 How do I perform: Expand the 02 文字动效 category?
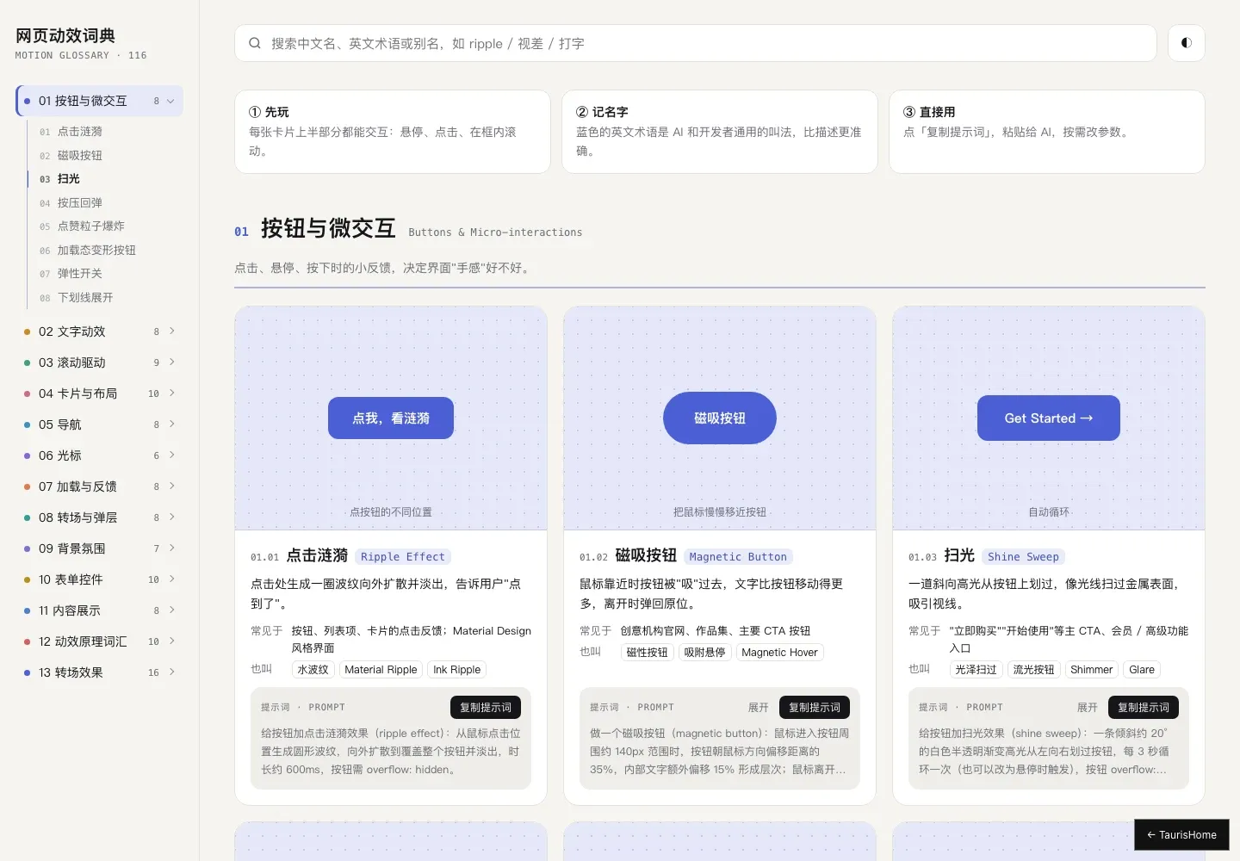tap(100, 331)
